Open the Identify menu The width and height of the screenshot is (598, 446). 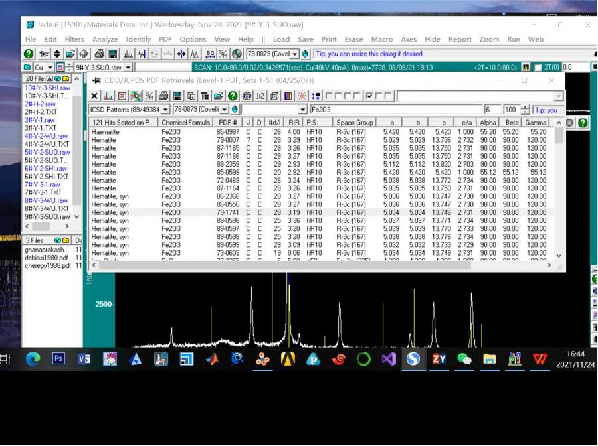click(x=138, y=39)
